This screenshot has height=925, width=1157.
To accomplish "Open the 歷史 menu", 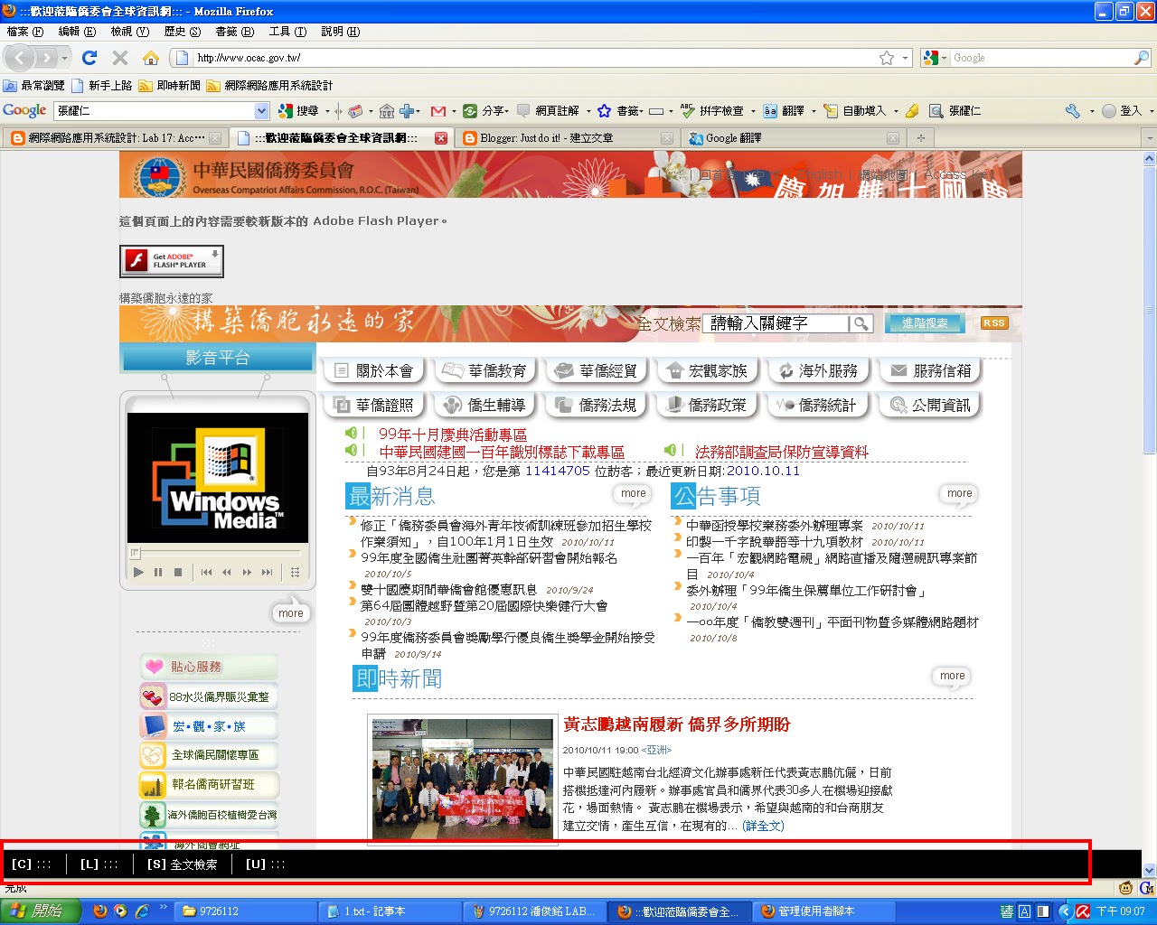I will pyautogui.click(x=182, y=32).
